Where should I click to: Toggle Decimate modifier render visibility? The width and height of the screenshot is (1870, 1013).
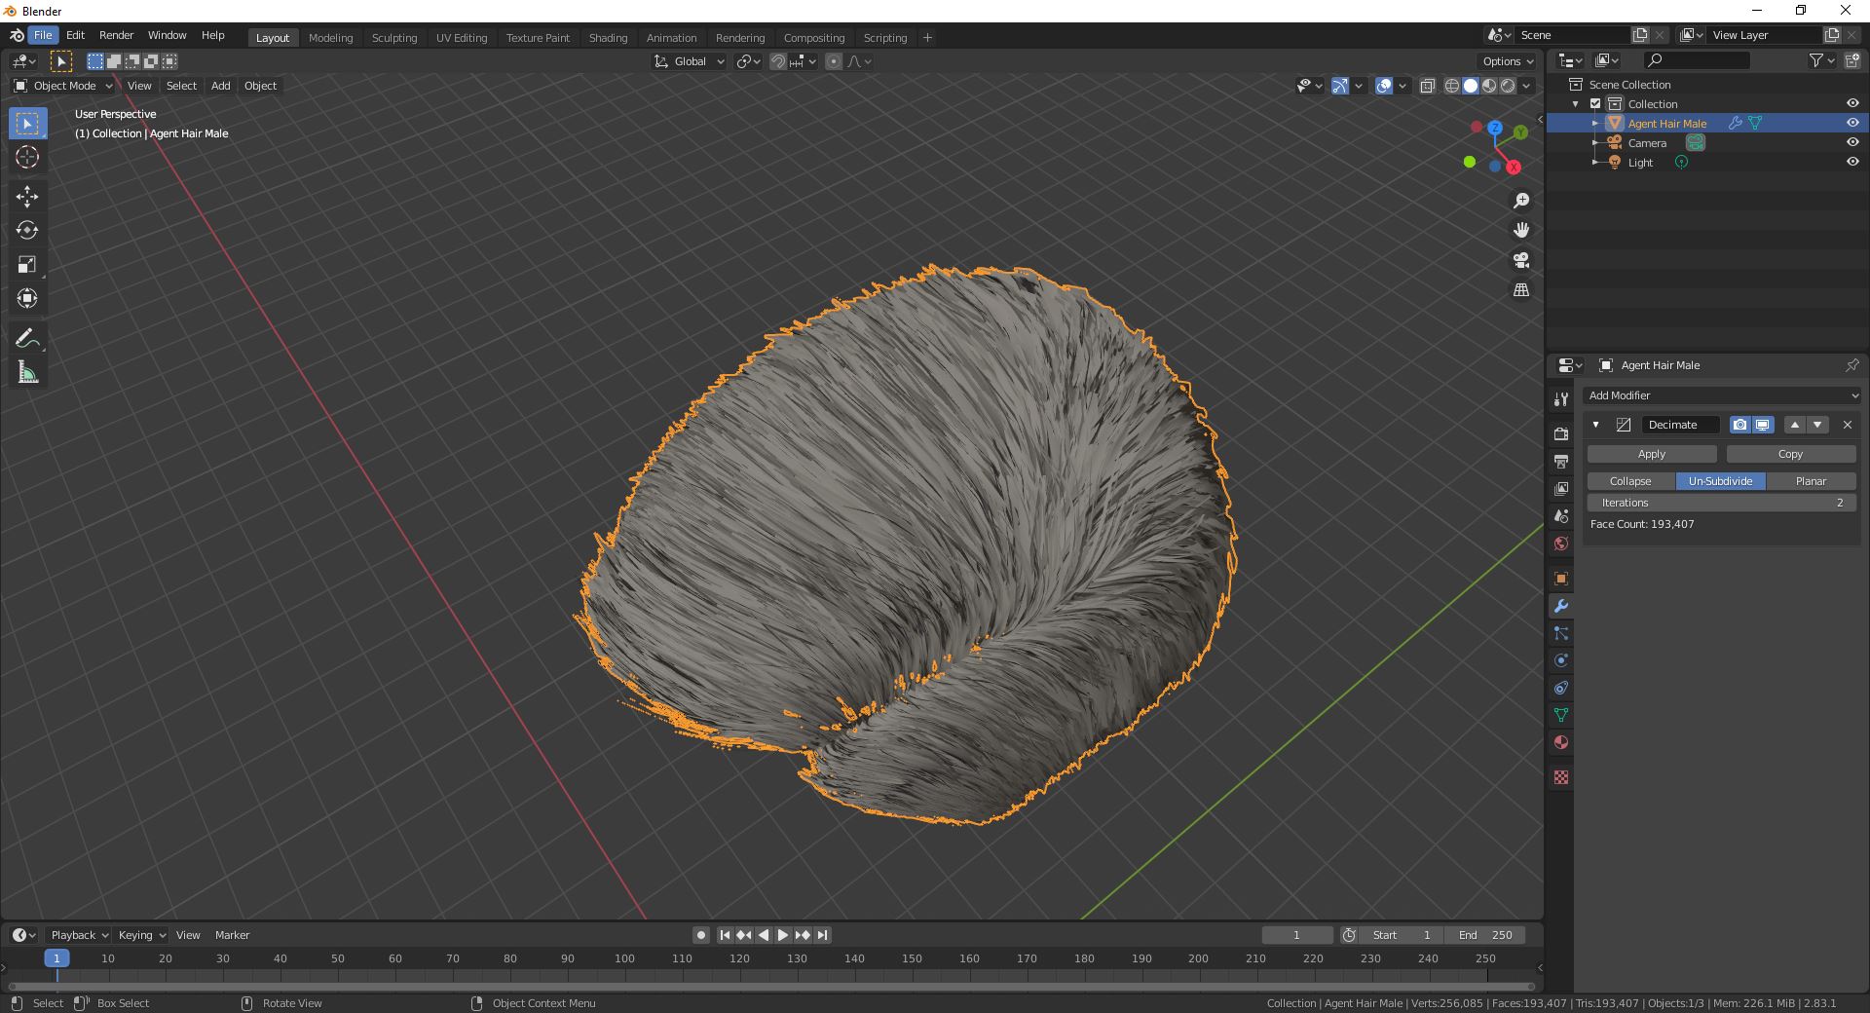1739,425
